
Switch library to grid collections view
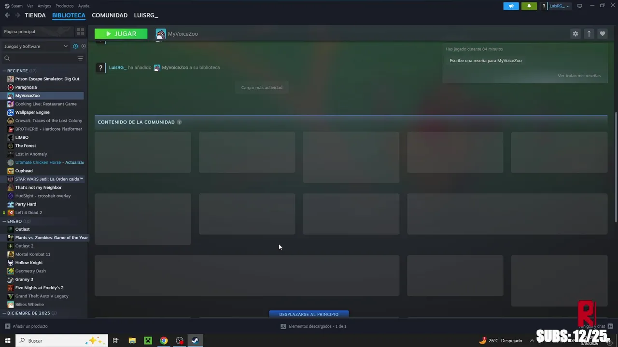[x=80, y=31]
